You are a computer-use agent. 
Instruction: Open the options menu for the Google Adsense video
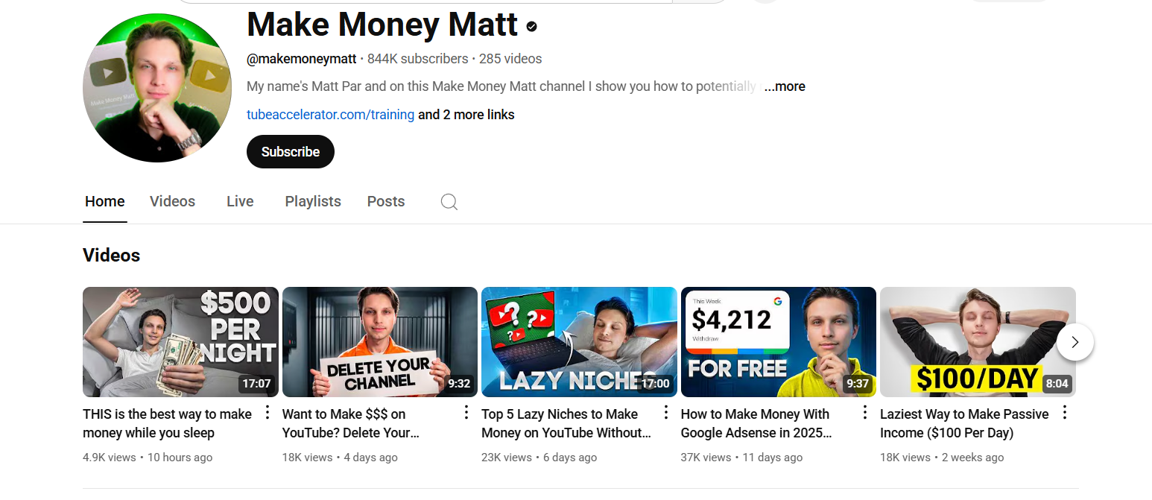(x=865, y=413)
